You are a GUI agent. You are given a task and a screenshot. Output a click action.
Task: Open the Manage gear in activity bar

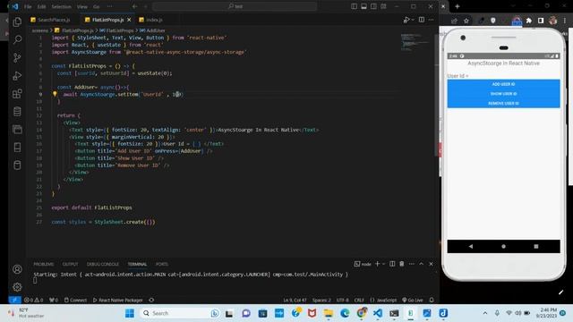point(17,287)
